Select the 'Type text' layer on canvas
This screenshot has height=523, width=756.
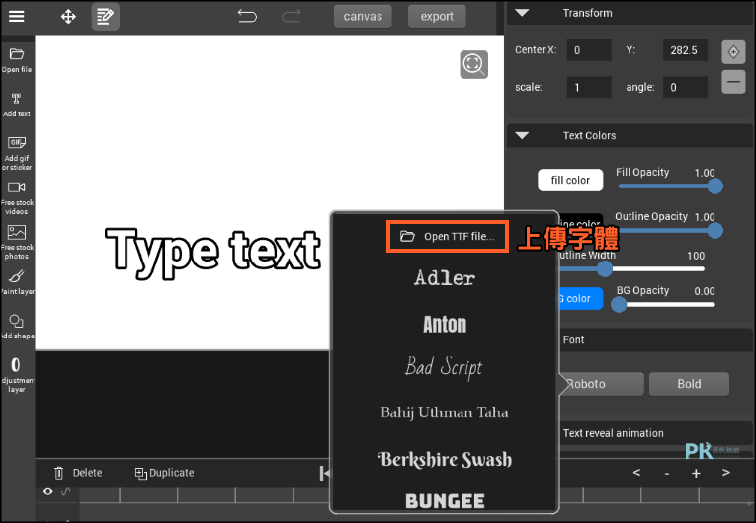[x=212, y=253]
